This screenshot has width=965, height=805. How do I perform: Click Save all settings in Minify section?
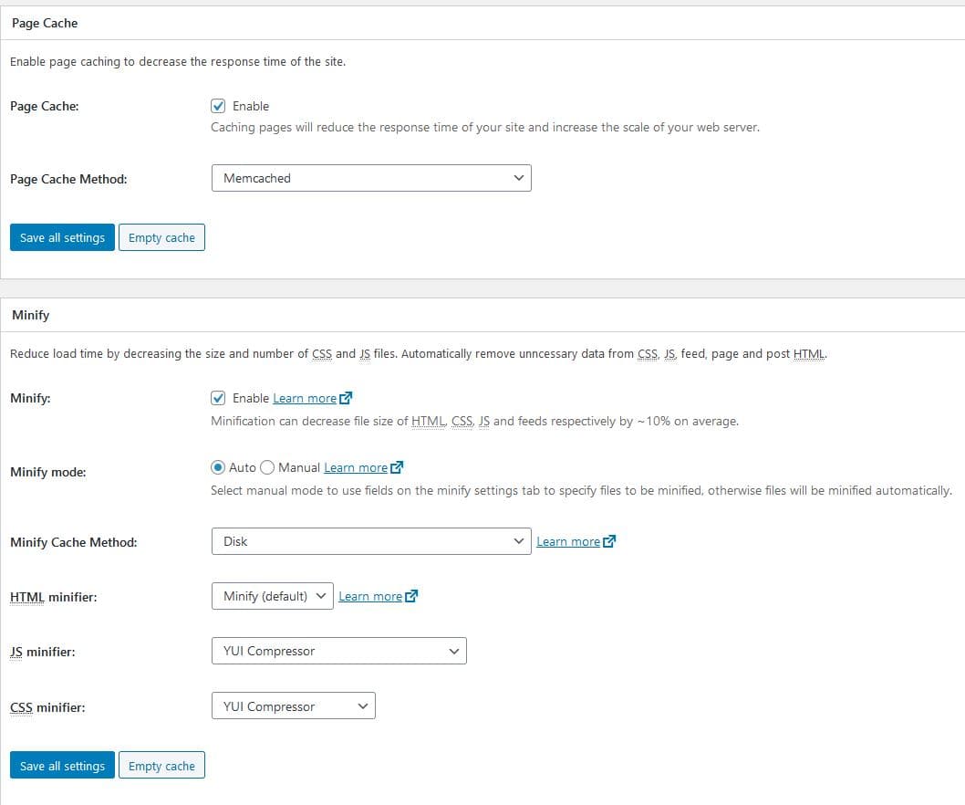pyautogui.click(x=62, y=766)
